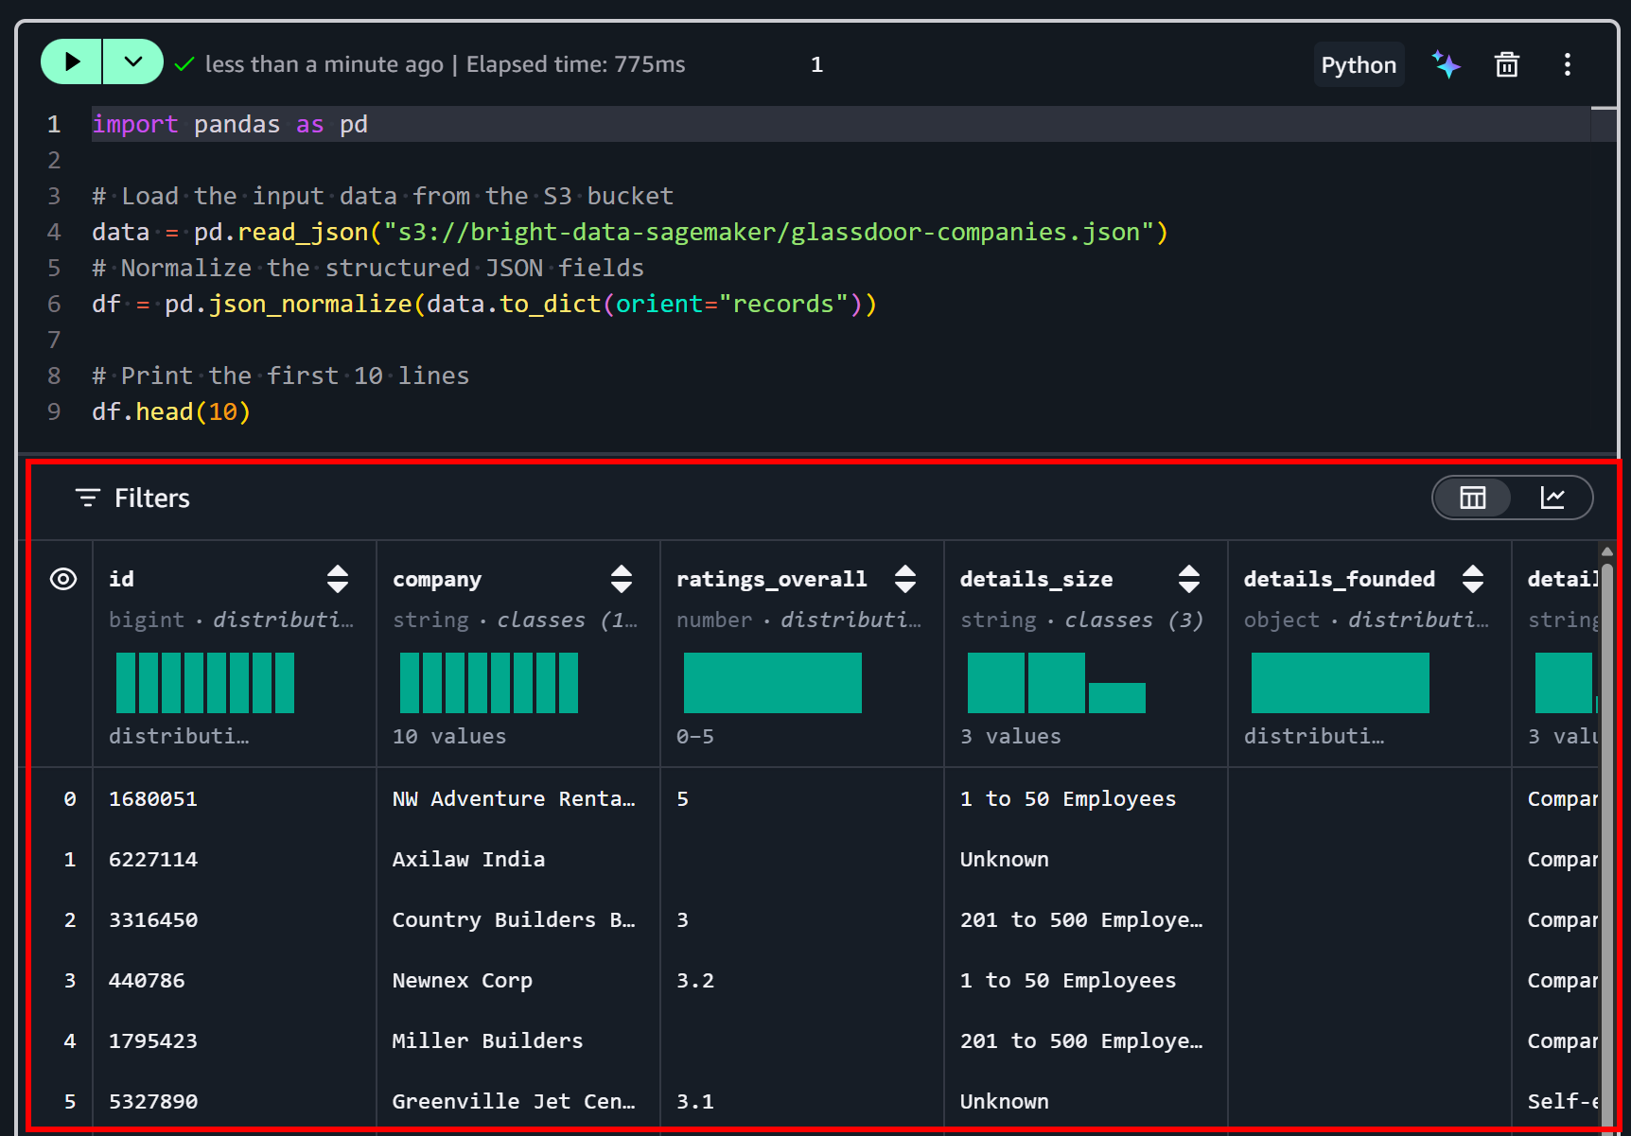Sort by ratings_overall column
The height and width of the screenshot is (1136, 1631).
point(905,579)
